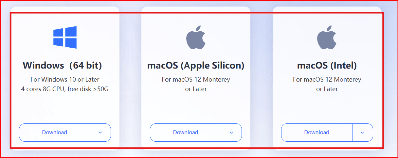Click 'or Later' line under Apple Silicon
The width and height of the screenshot is (398, 158).
(x=196, y=89)
